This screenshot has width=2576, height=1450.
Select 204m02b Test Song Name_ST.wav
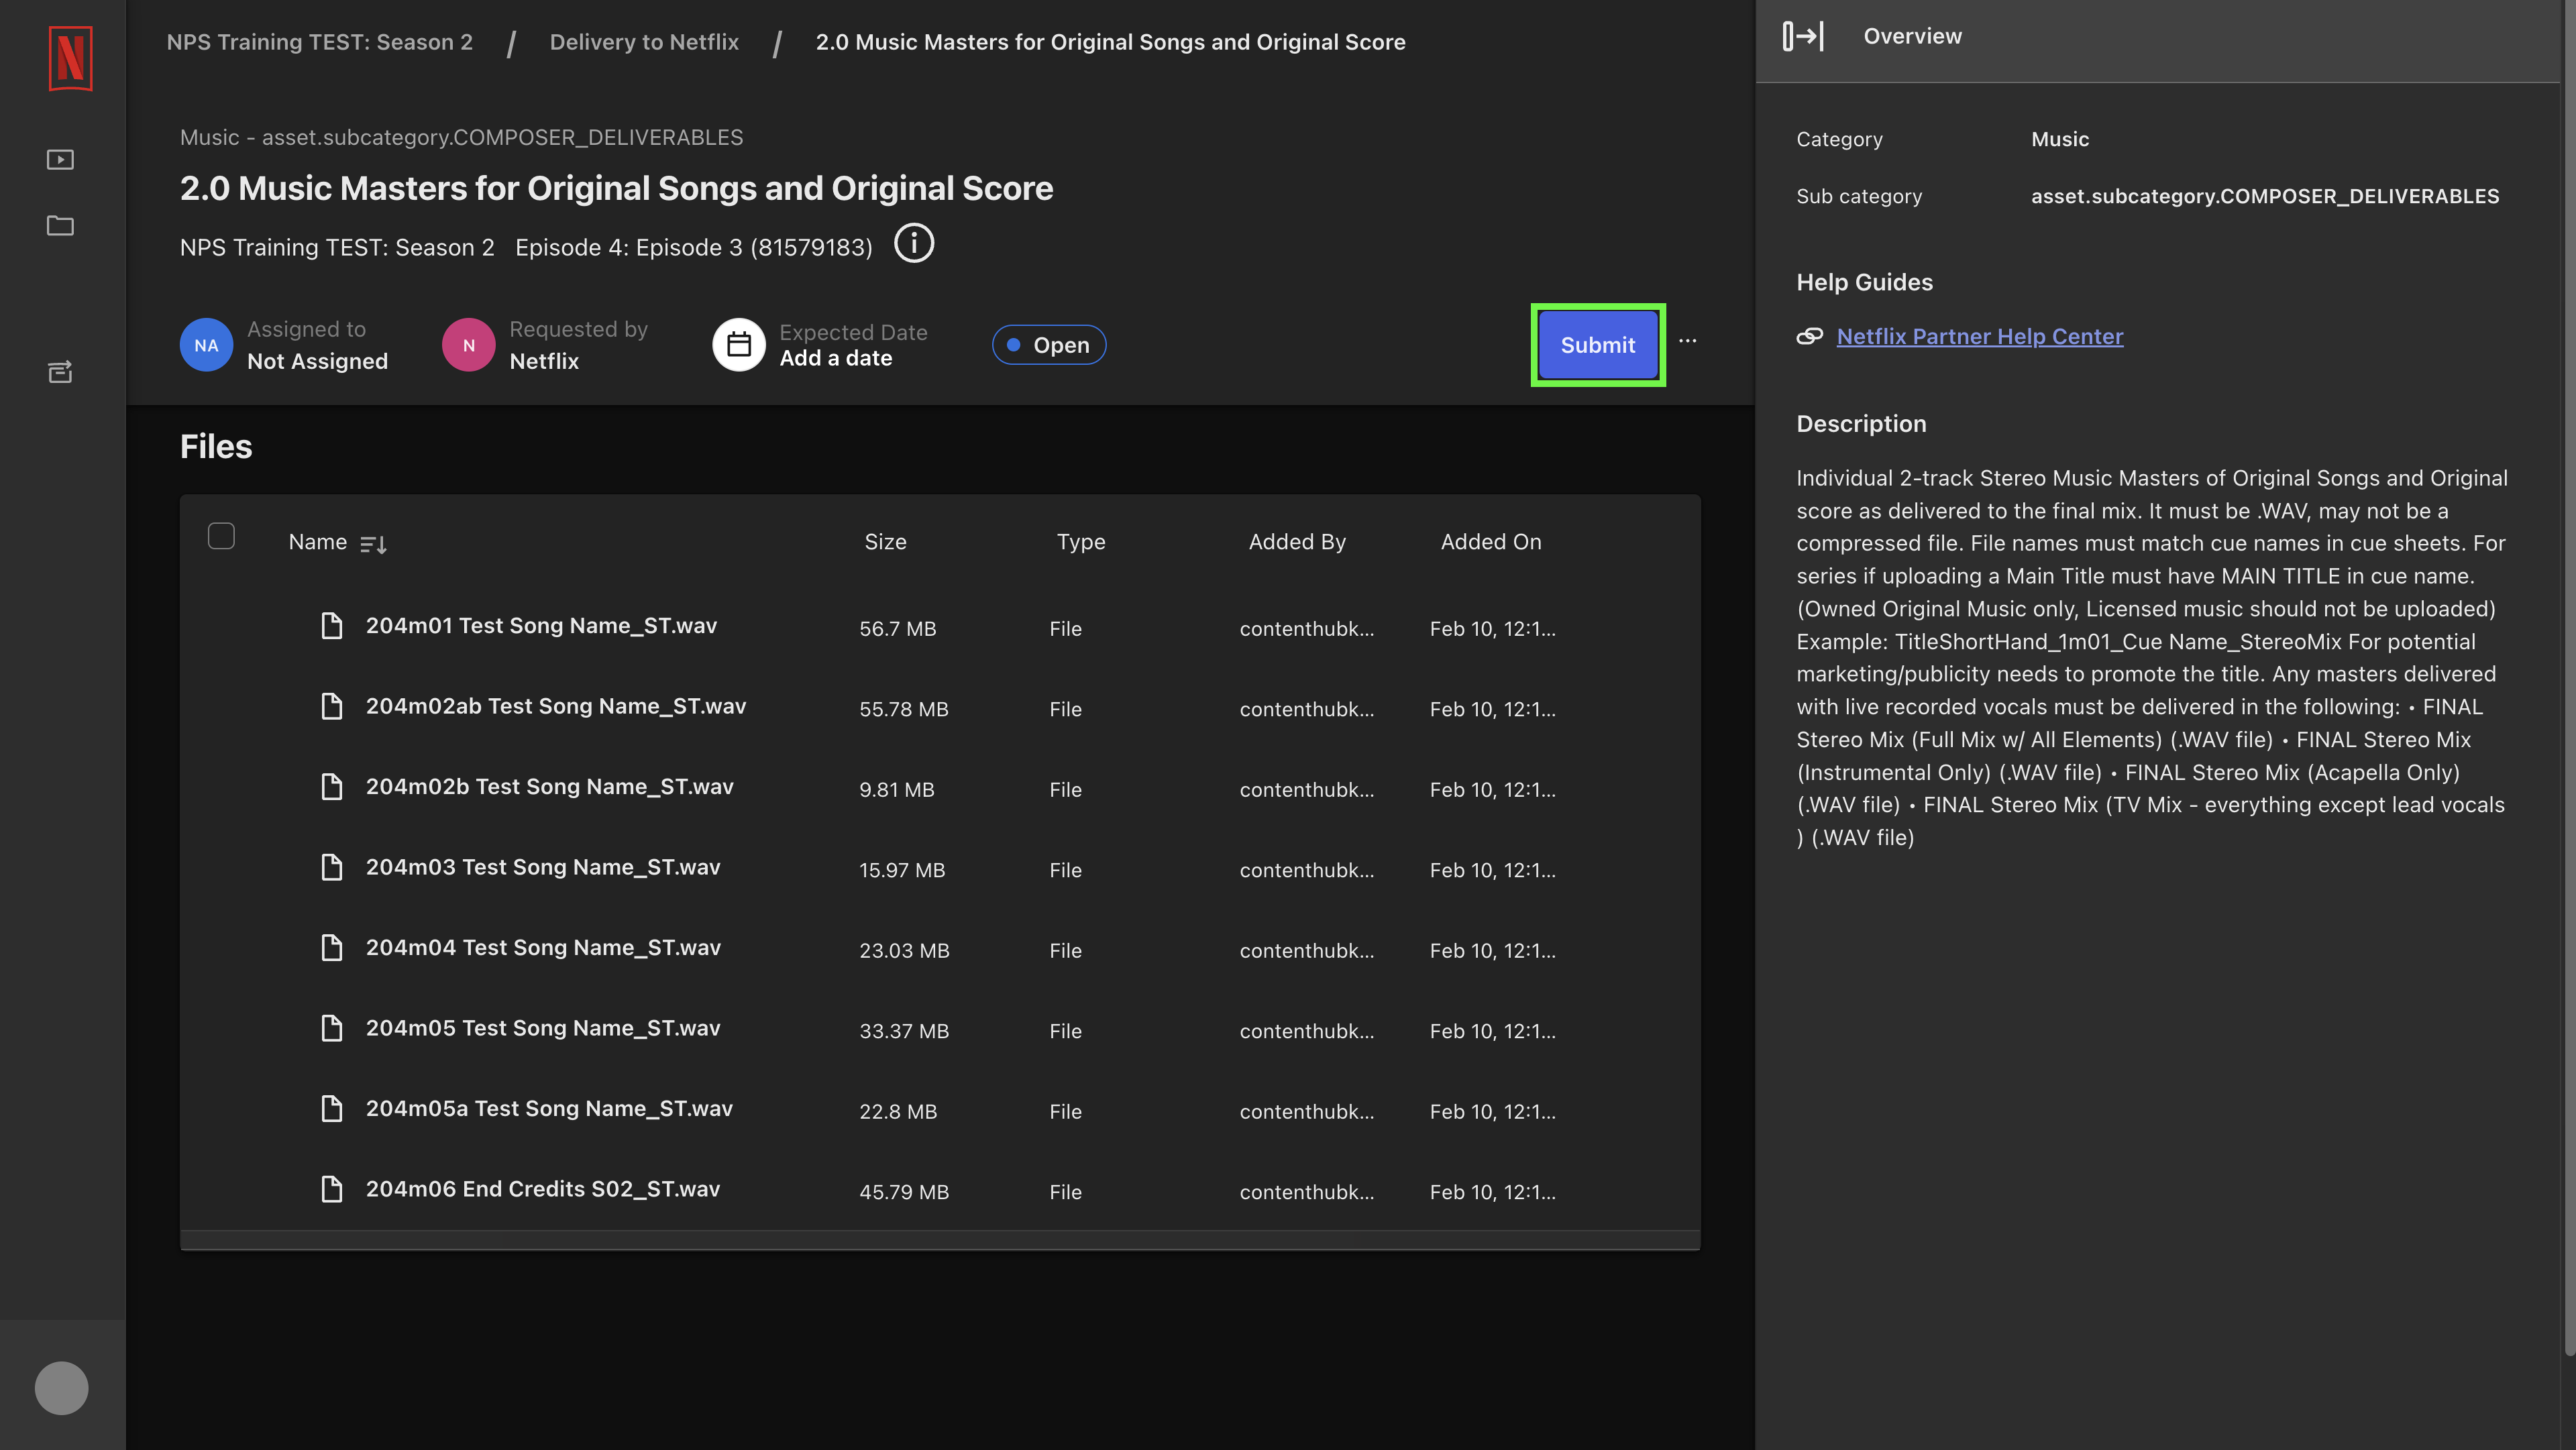(549, 787)
